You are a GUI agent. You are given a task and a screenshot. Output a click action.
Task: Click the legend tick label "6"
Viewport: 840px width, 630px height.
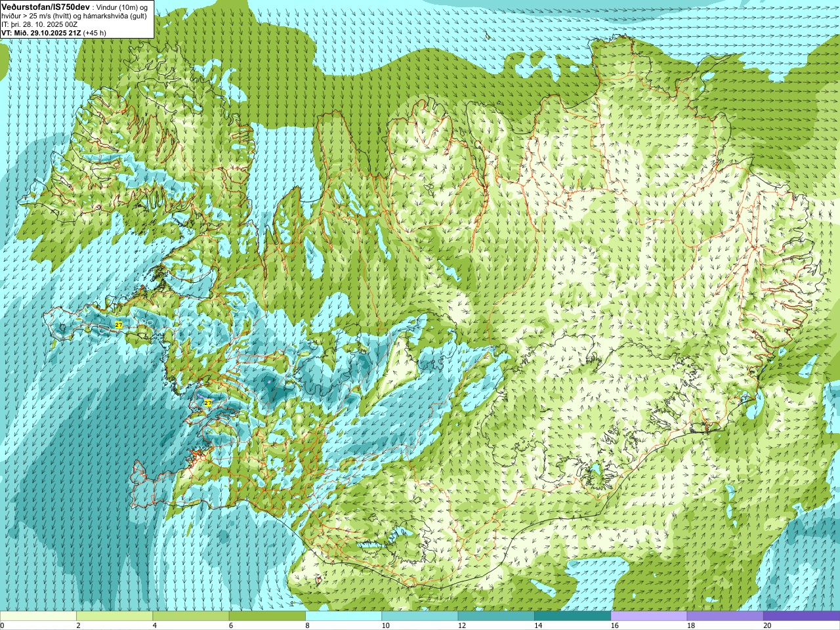[230, 626]
